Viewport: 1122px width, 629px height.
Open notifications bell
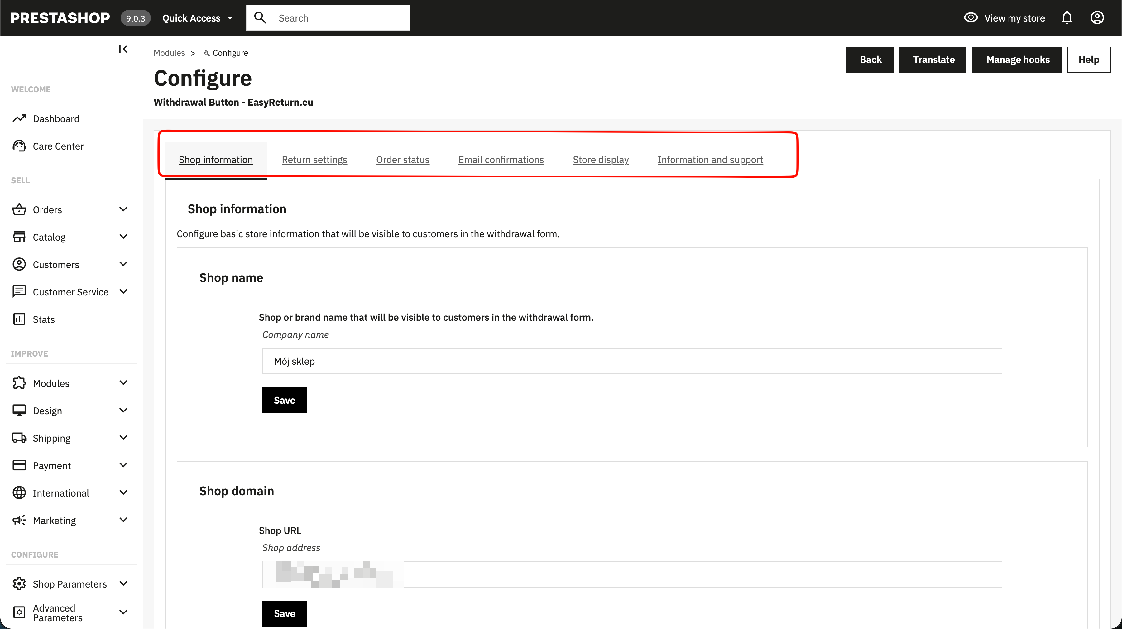(x=1067, y=18)
